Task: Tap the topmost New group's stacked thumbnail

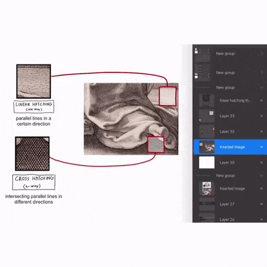Action: (x=202, y=54)
